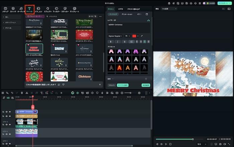The width and height of the screenshot is (234, 147).
Task: Expand the タイトル sidebar category
Action: point(11,28)
